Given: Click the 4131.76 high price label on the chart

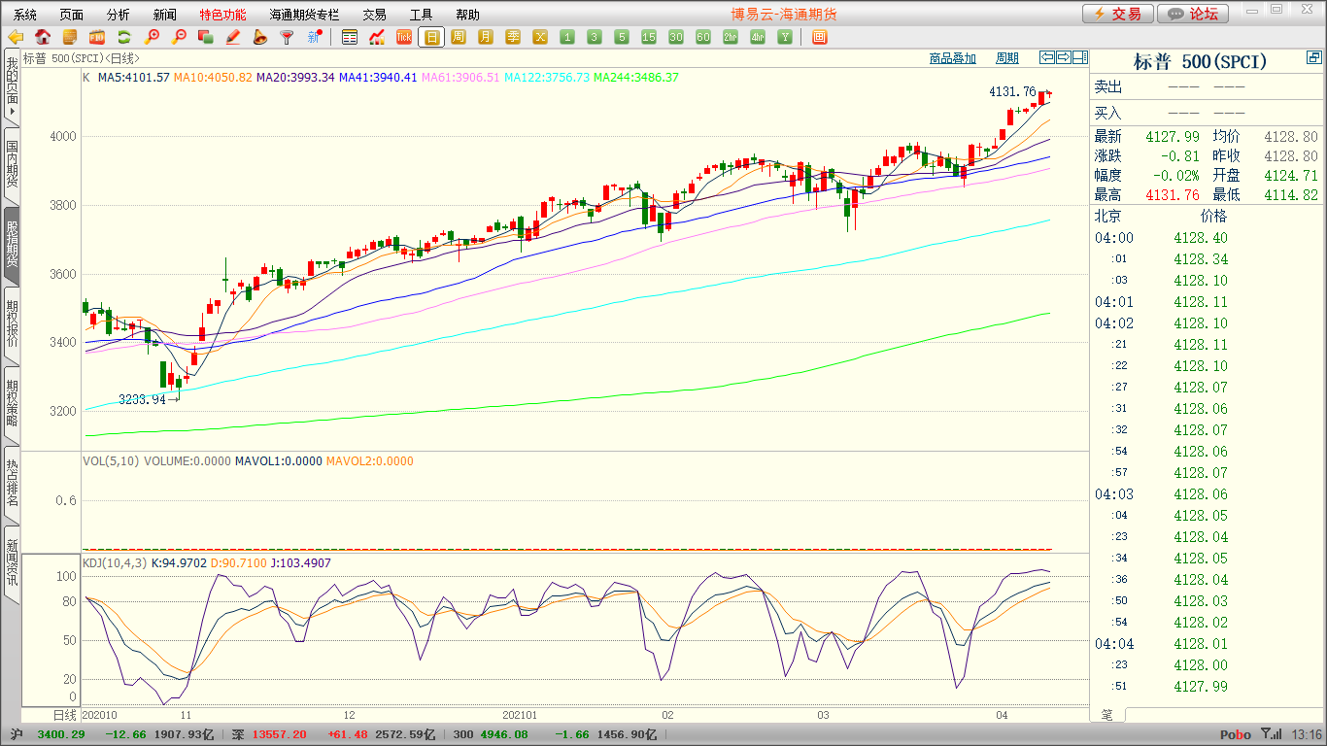Looking at the screenshot, I should (x=1012, y=91).
